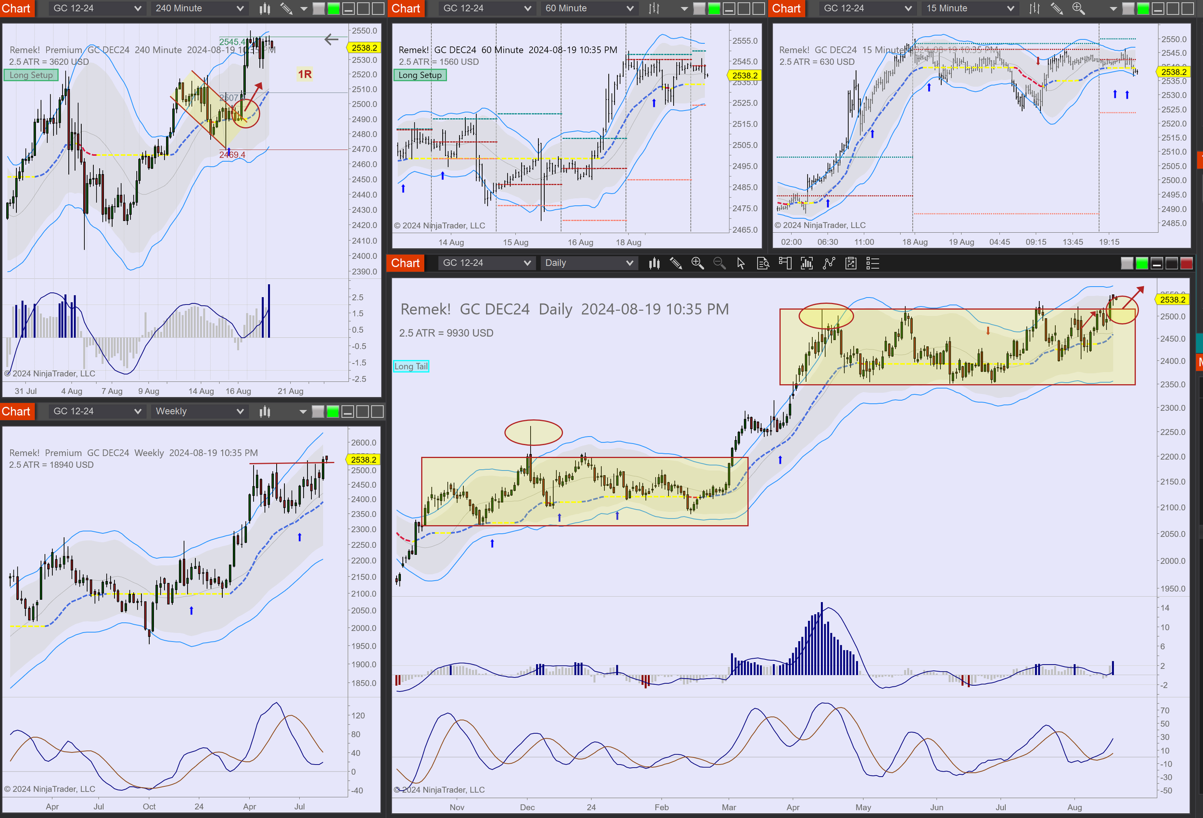1203x818 pixels.
Task: Toggle green link button on Weekly chart
Action: click(x=333, y=411)
